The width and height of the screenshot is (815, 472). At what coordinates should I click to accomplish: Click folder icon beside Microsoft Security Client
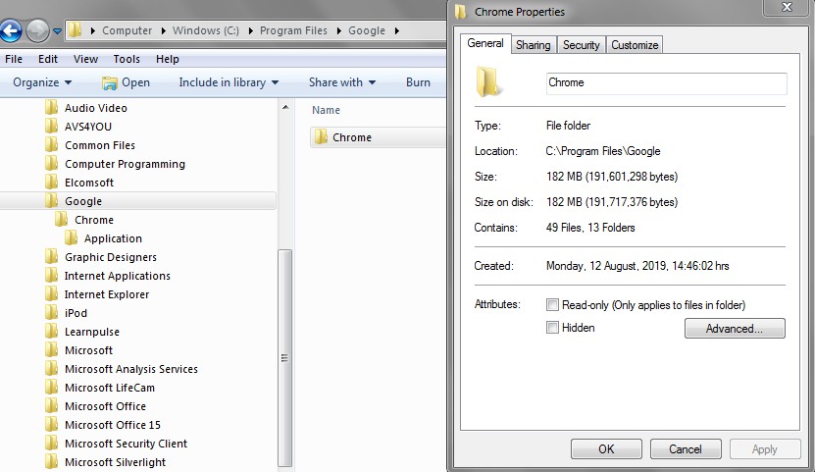click(x=51, y=444)
